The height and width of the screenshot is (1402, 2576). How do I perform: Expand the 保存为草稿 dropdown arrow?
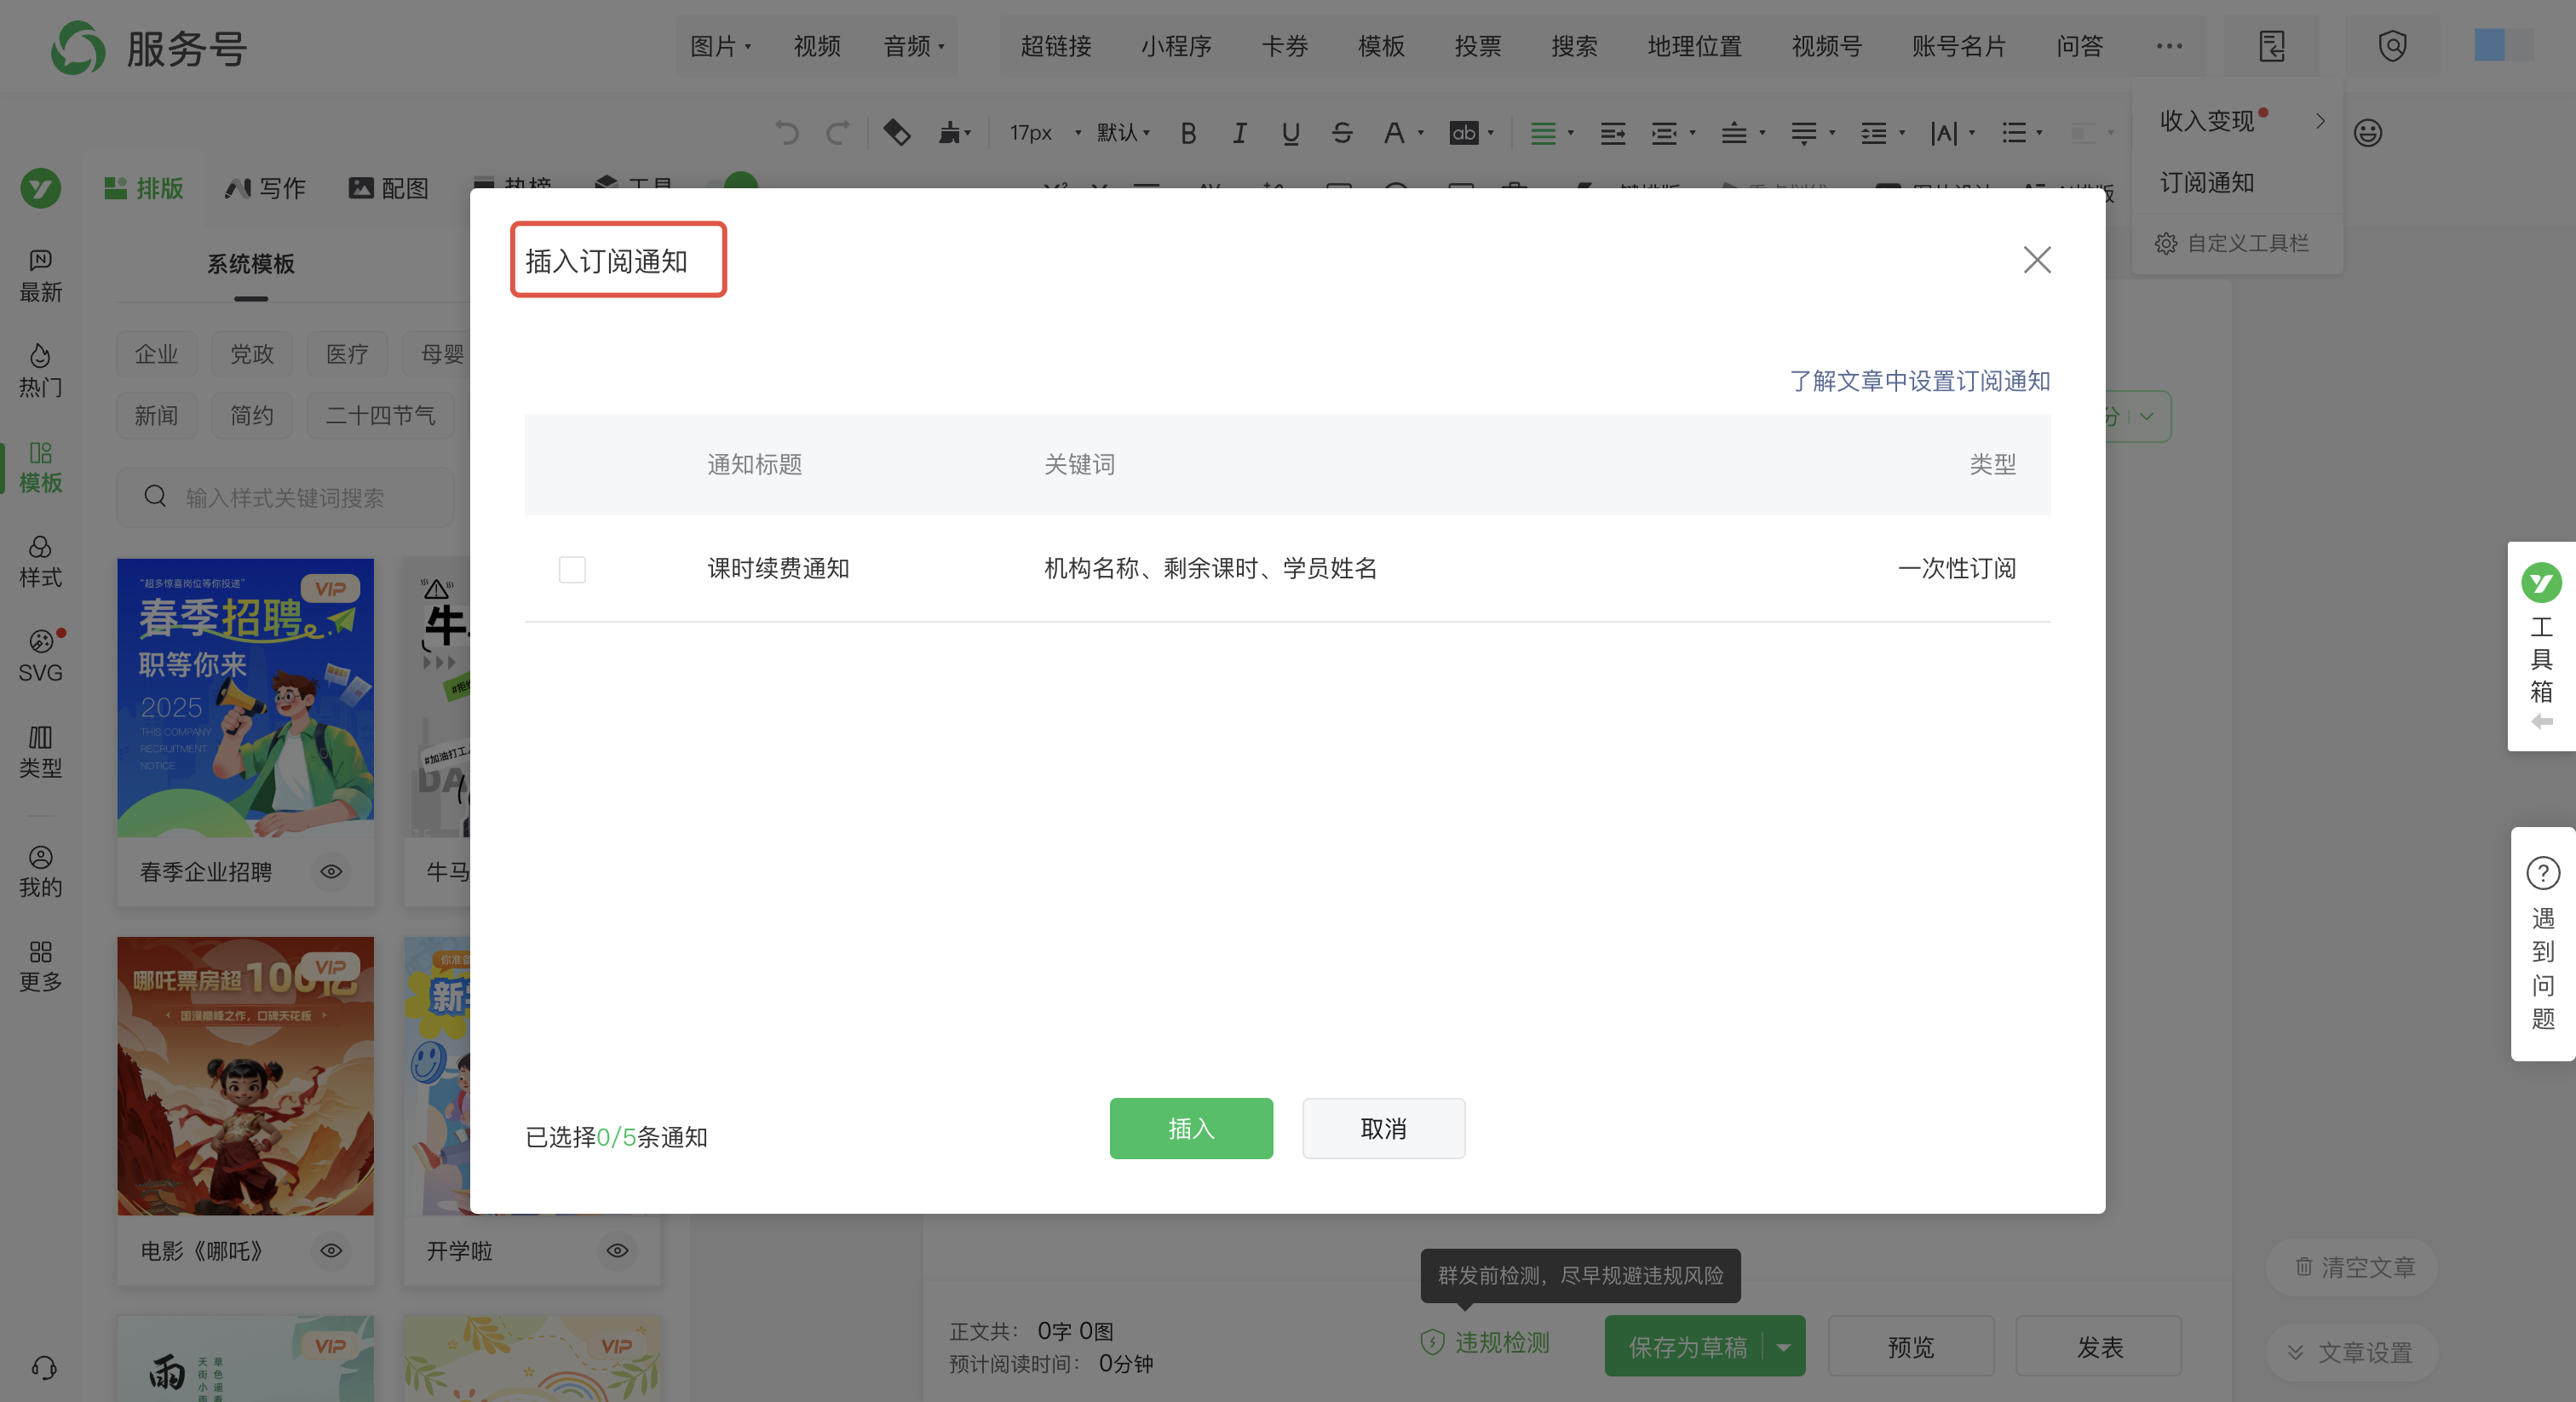[1783, 1347]
